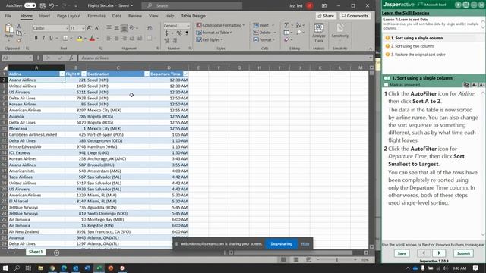
Task: Click the Save icon in title bar
Action: pyautogui.click(x=43, y=5)
